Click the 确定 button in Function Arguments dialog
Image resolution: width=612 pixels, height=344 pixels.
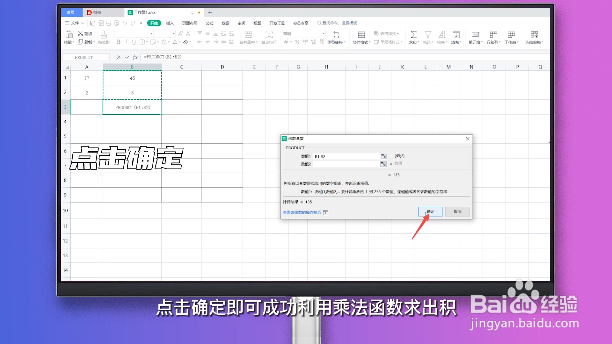click(430, 211)
